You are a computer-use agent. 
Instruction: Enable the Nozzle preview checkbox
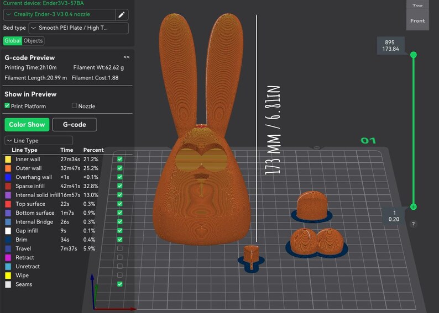74,105
